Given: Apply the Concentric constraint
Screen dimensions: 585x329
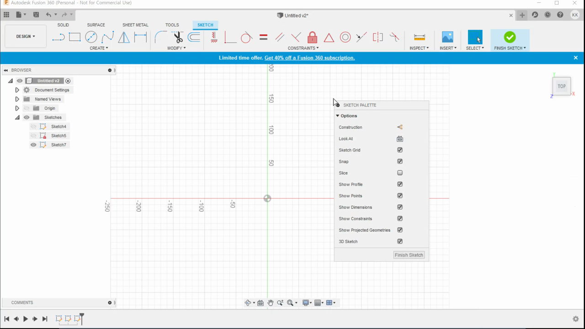Looking at the screenshot, I should click(x=345, y=37).
